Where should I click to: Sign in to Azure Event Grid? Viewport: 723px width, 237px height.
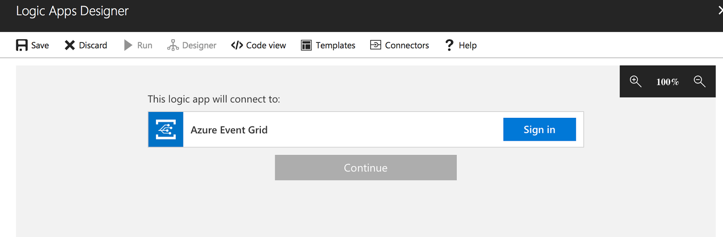[x=539, y=130]
